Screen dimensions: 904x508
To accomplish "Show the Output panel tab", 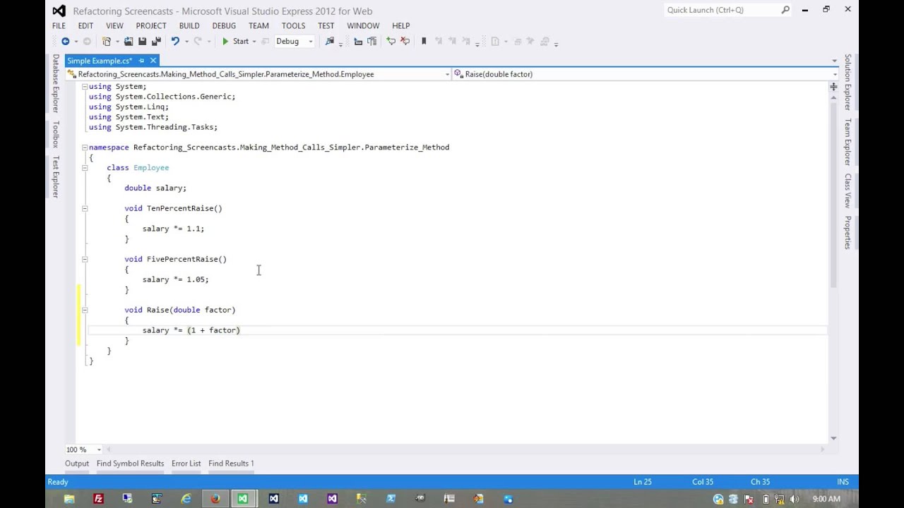I will 77,464.
